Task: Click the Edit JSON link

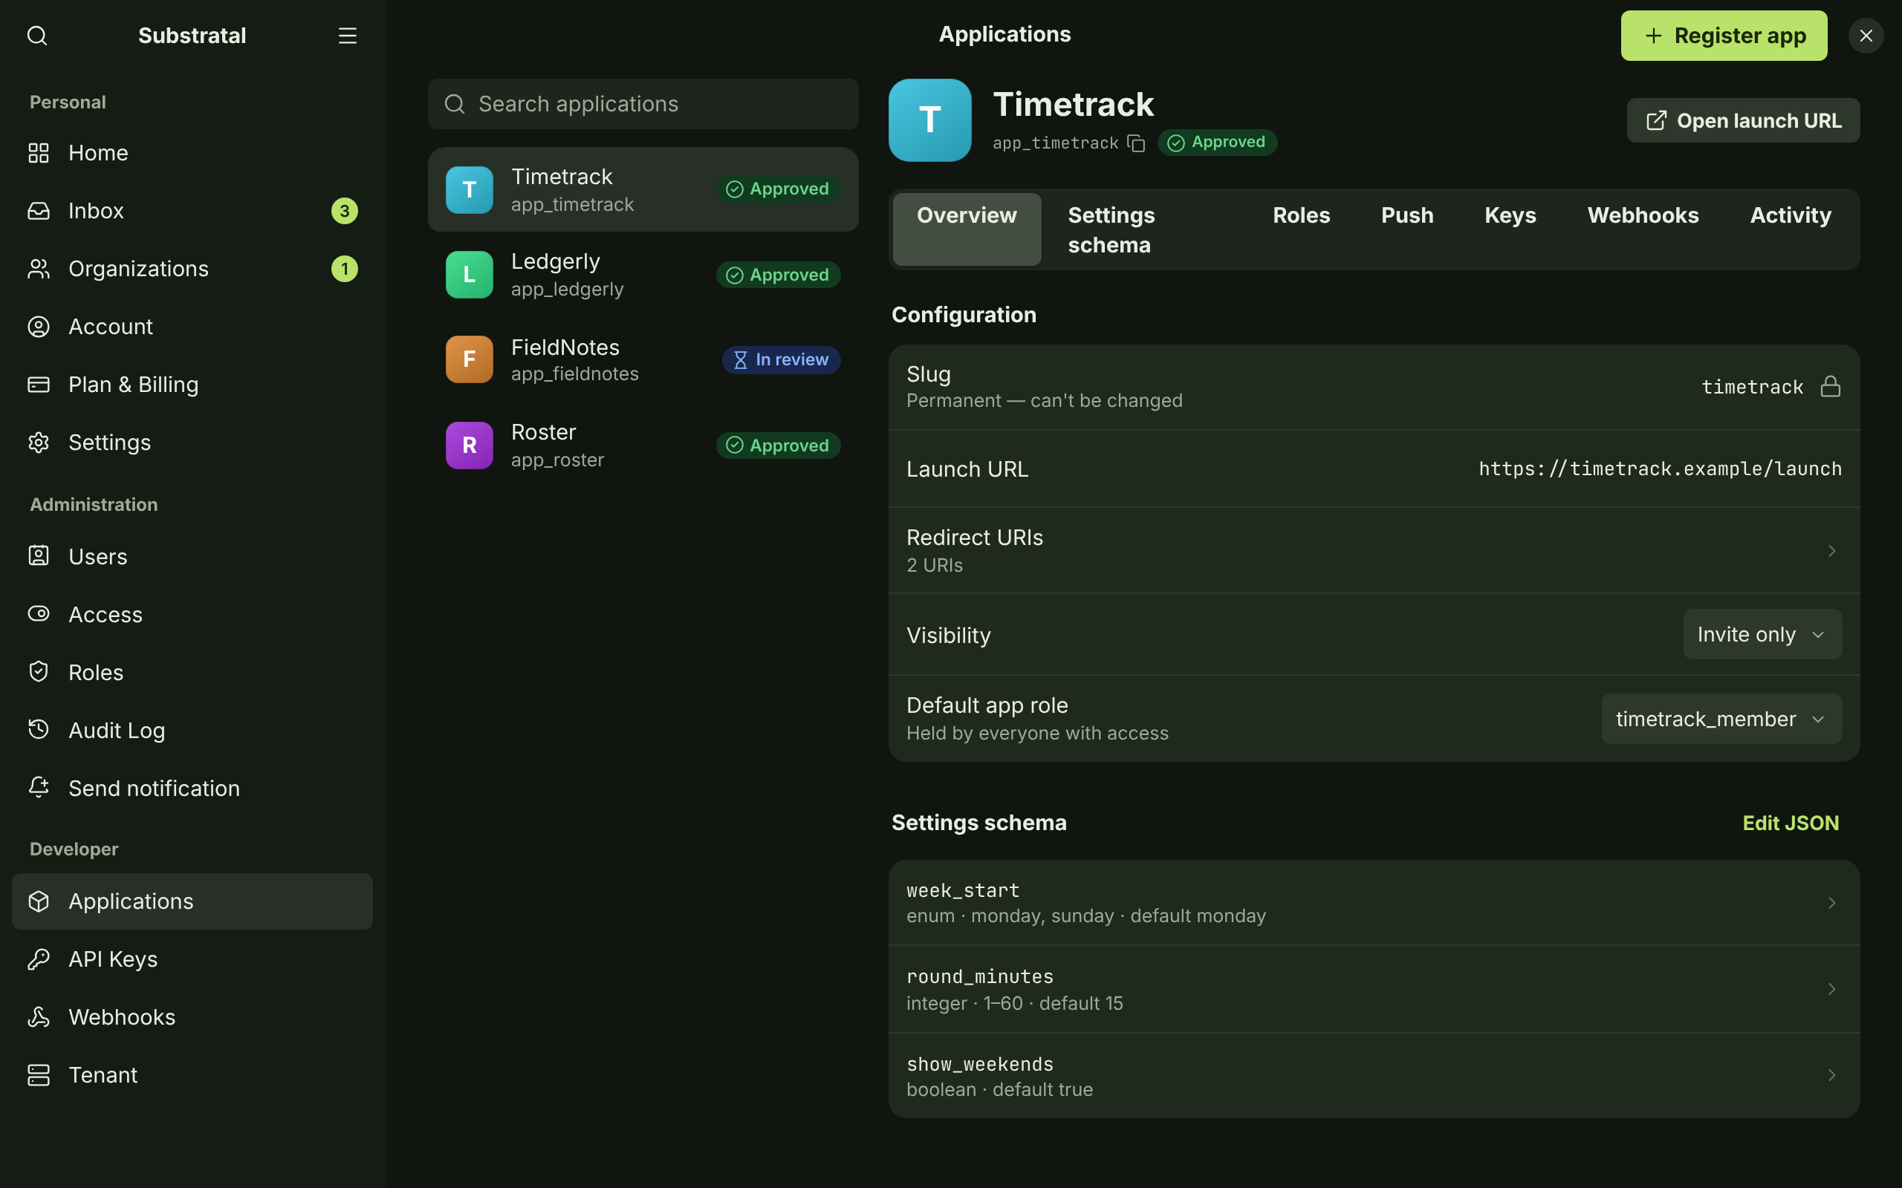Action: [1791, 823]
